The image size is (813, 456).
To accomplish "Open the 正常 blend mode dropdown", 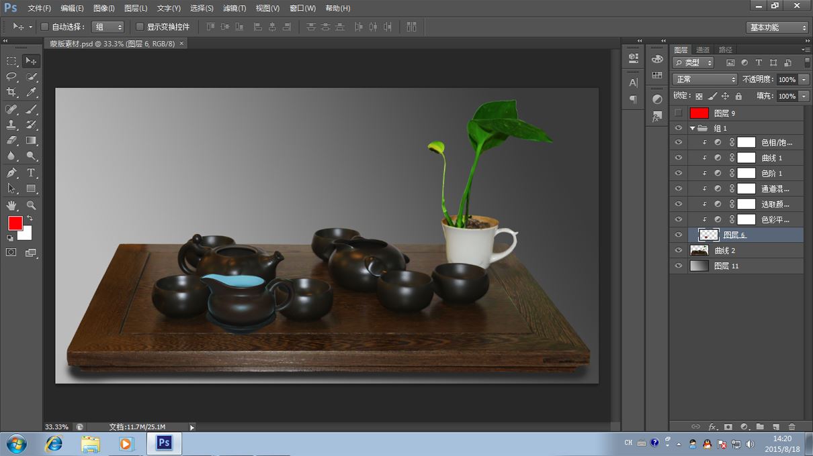I will [704, 79].
